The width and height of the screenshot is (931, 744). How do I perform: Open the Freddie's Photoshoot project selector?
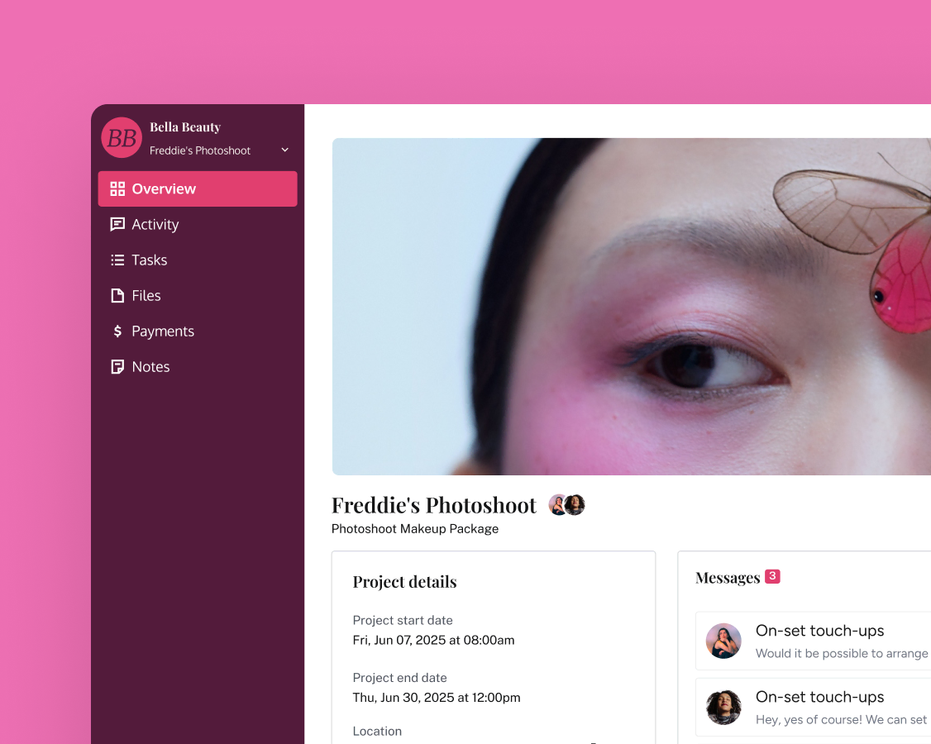pyautogui.click(x=219, y=150)
